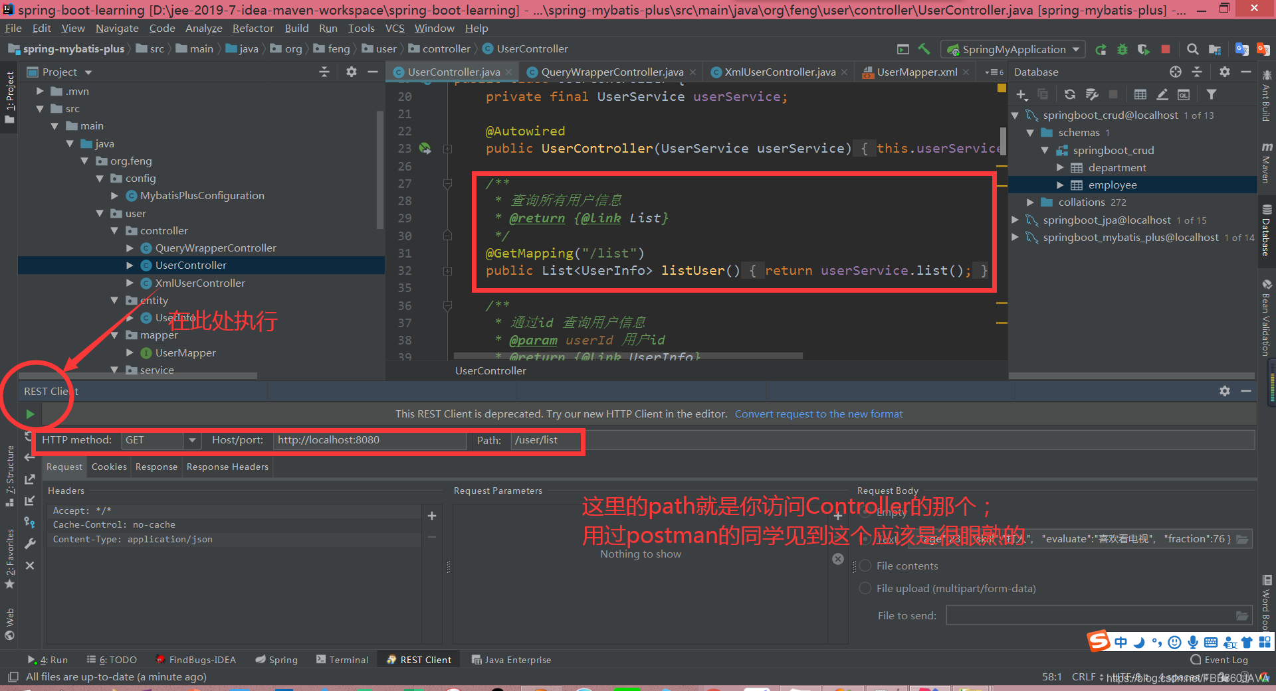The width and height of the screenshot is (1276, 691).
Task: Click the File to send input field
Action: [x=1090, y=616]
